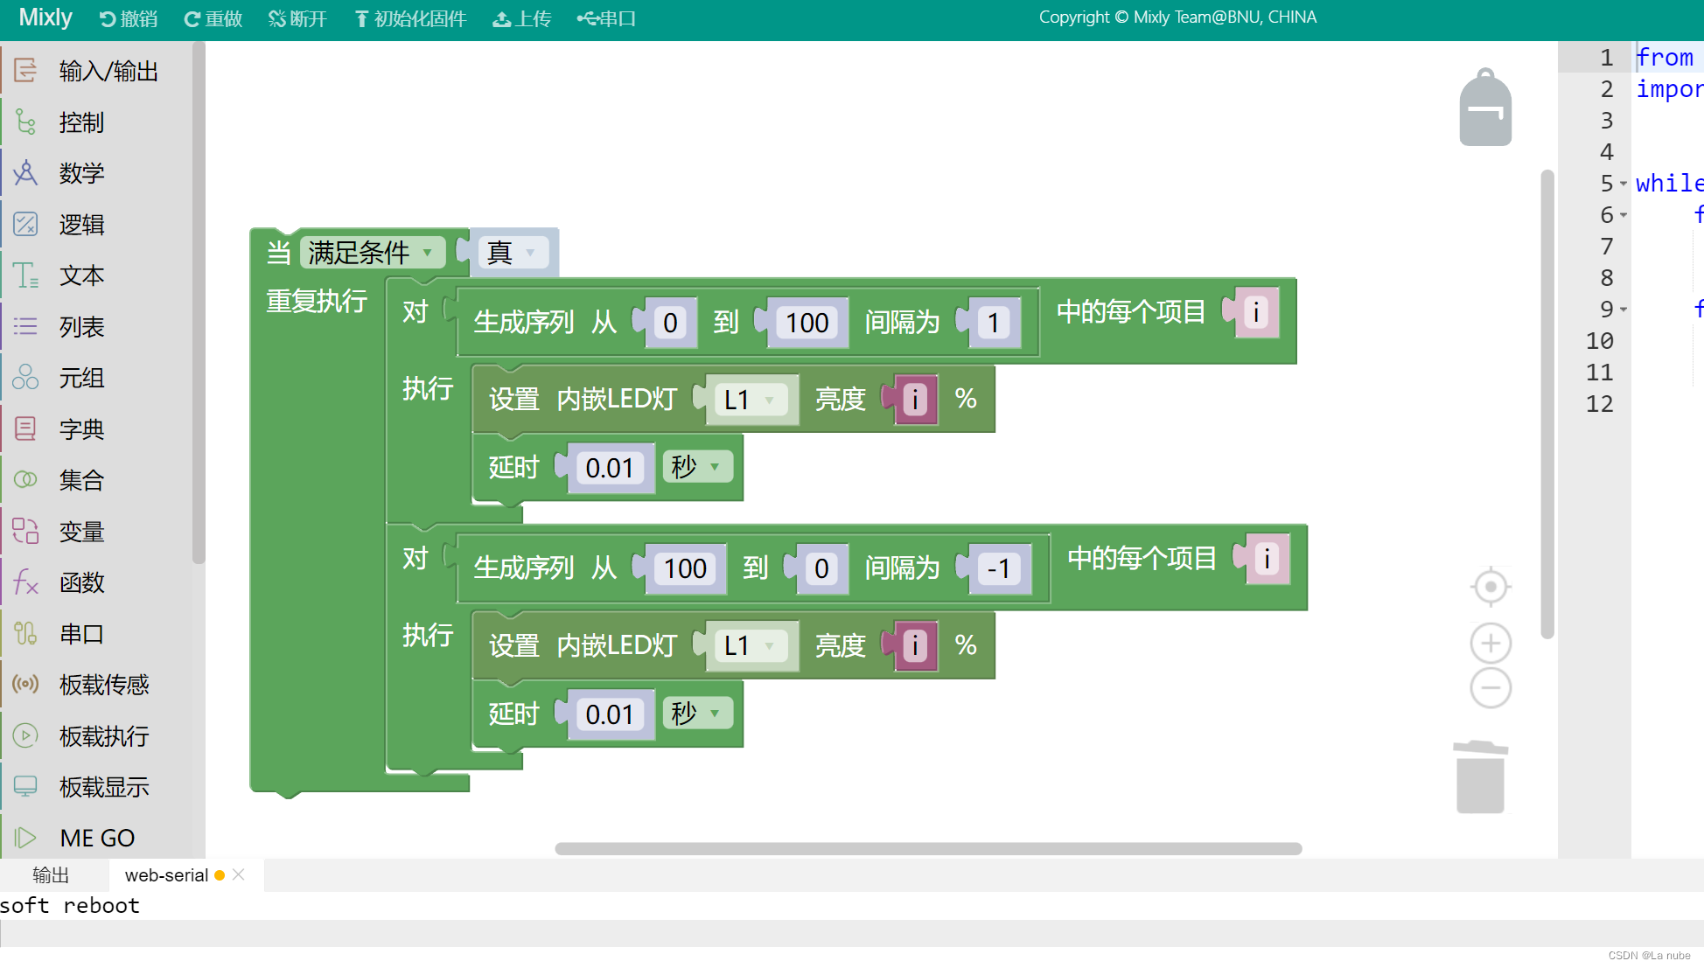Click the category sidebar scrollbar
The width and height of the screenshot is (1704, 968).
[199, 302]
